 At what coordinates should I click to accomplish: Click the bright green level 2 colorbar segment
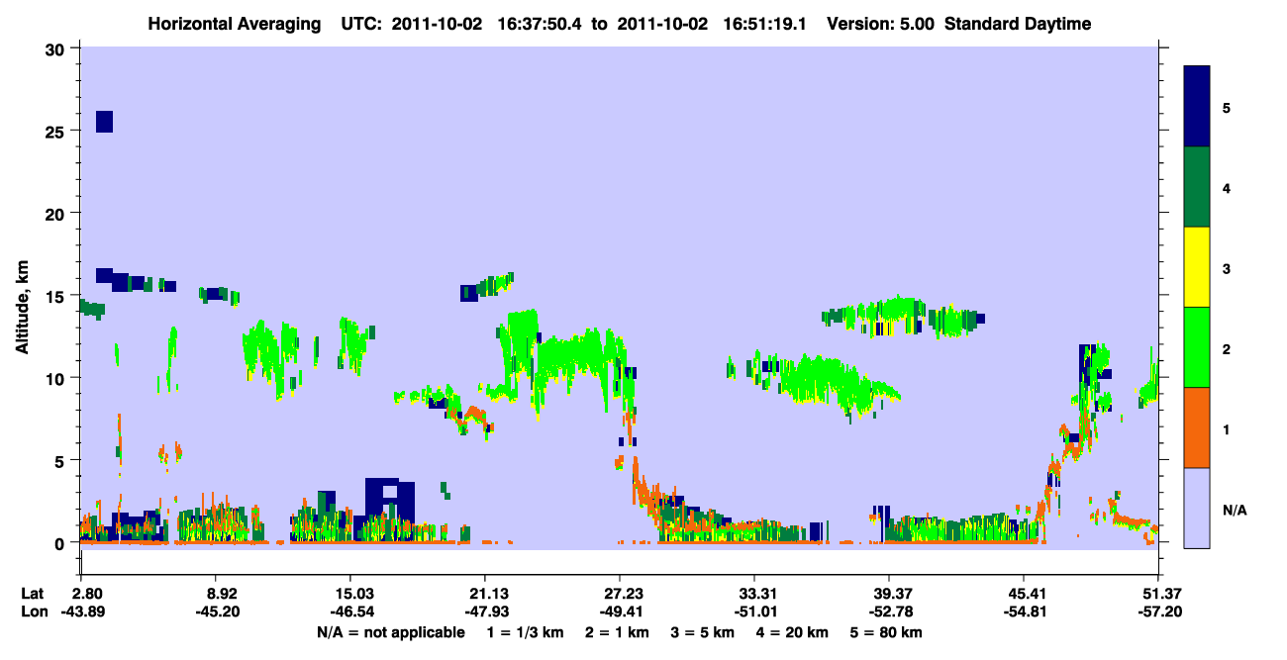[x=1197, y=346]
